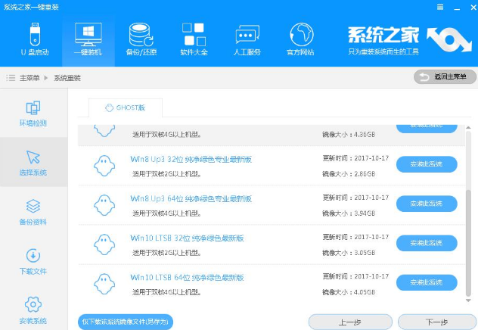Click the breadcrumb arrow after 主菜单
The image size is (478, 330).
pyautogui.click(x=46, y=78)
